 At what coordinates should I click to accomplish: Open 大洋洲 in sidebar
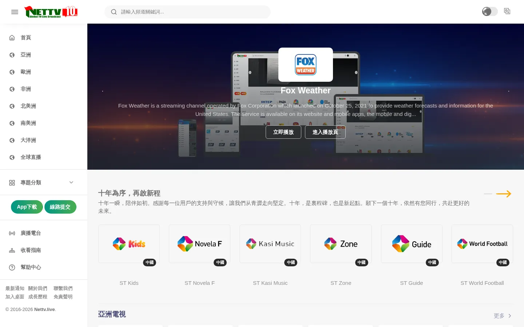point(28,140)
